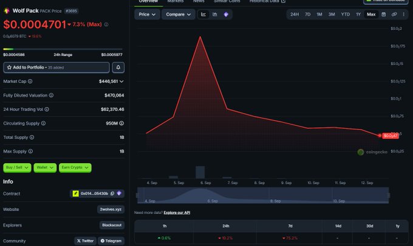Click the 6. Sep price peak on chart

coord(200,37)
